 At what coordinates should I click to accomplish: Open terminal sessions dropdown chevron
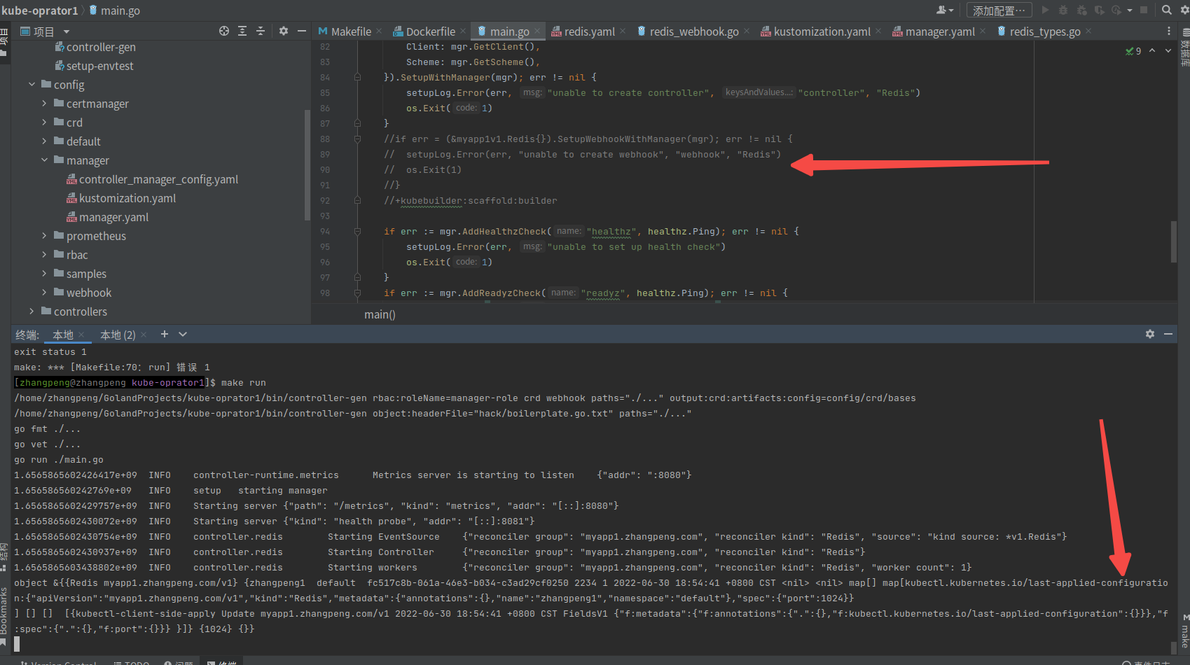pos(183,335)
